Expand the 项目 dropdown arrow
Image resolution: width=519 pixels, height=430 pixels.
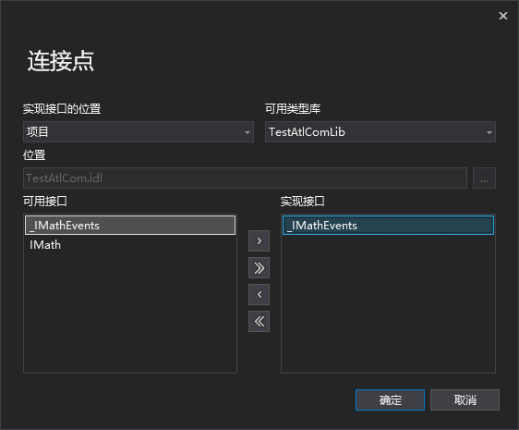tap(247, 132)
